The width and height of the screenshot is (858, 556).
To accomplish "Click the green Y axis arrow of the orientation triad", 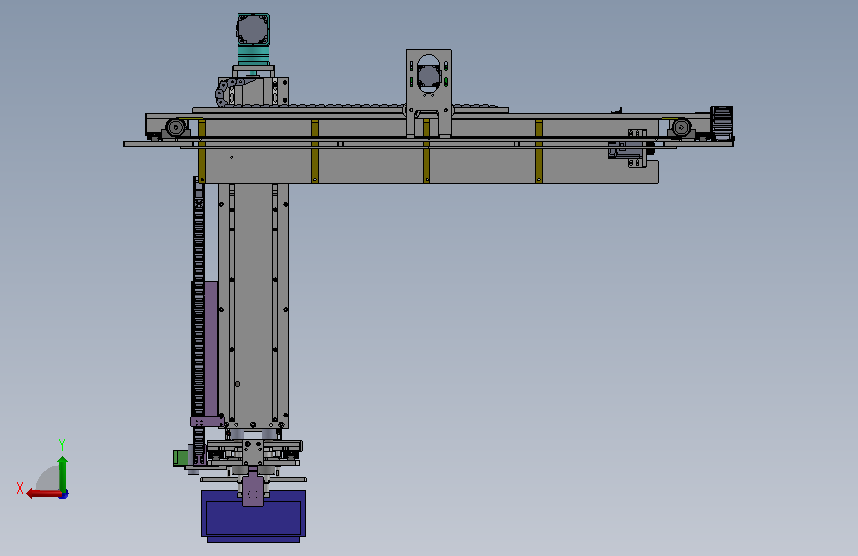I will [x=63, y=474].
